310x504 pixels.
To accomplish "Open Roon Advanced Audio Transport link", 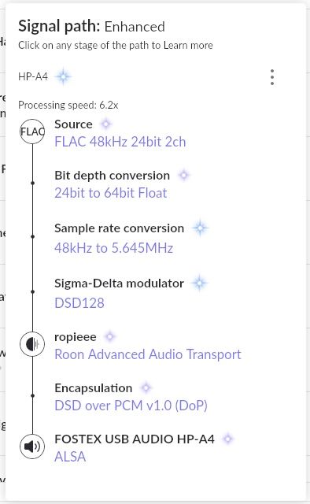I will click(x=148, y=354).
